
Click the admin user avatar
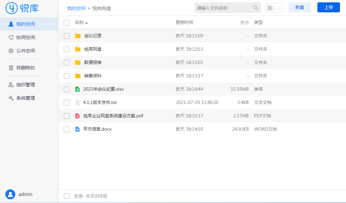point(10,194)
